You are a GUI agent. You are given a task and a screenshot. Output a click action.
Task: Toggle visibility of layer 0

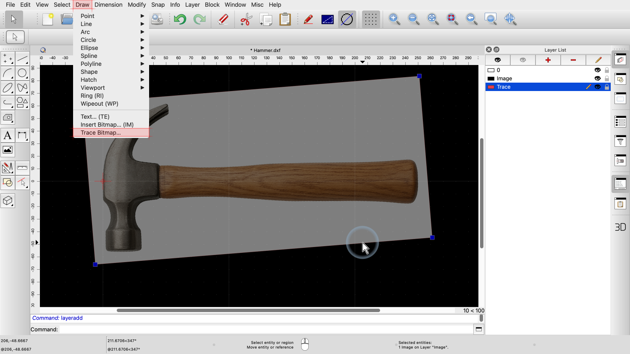click(x=597, y=70)
